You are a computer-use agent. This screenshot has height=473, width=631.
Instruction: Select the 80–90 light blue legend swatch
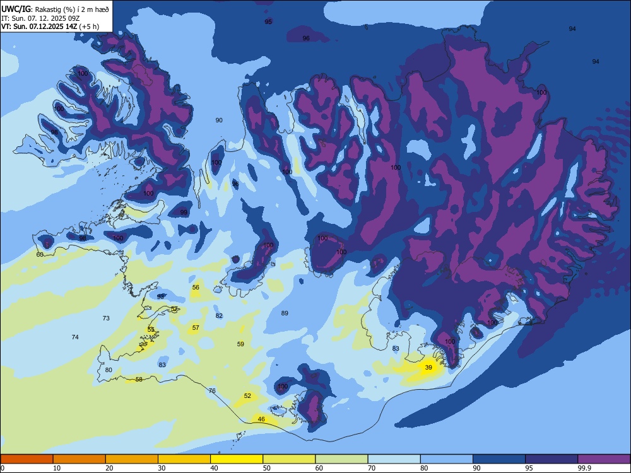coord(446,459)
